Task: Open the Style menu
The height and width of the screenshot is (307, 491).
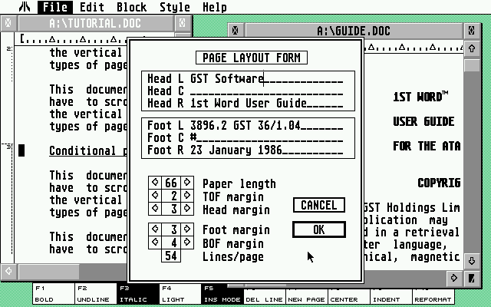Action: pos(174,7)
